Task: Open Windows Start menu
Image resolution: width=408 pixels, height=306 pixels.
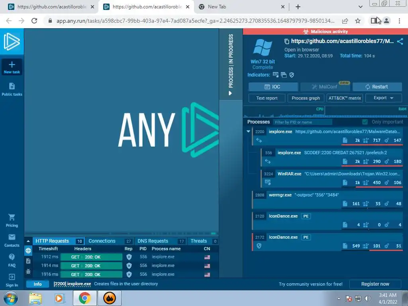Action: tap(11, 298)
